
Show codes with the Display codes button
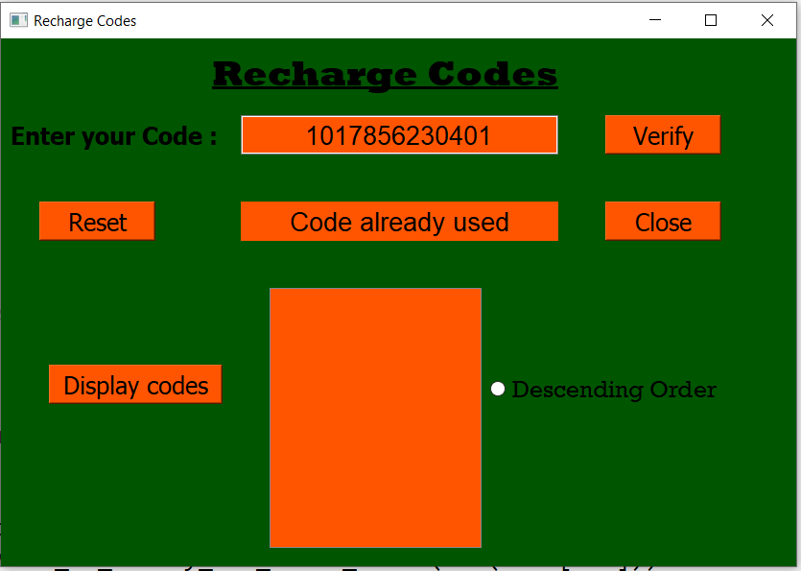pos(135,385)
